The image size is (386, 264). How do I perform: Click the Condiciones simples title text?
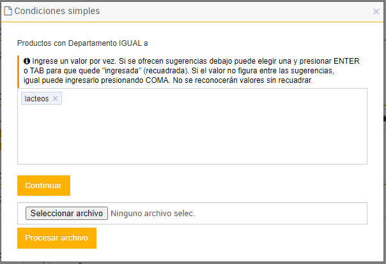tap(57, 11)
